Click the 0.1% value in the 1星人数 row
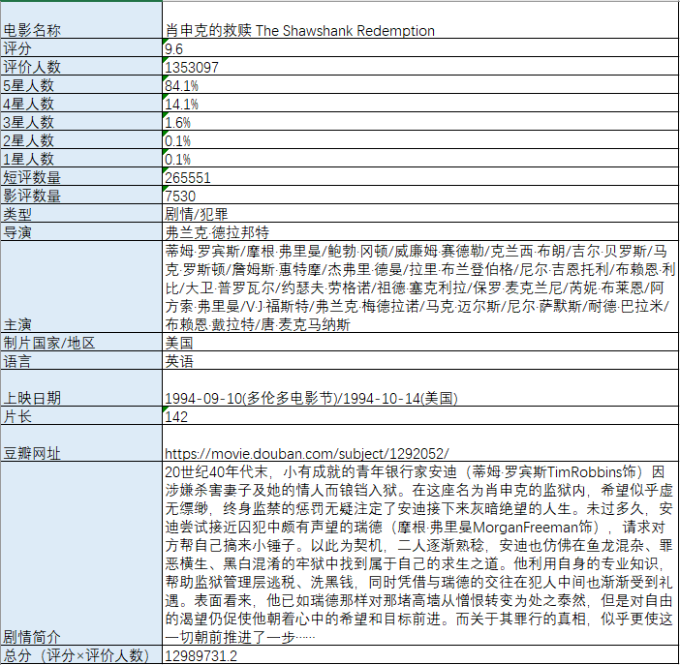 178,159
